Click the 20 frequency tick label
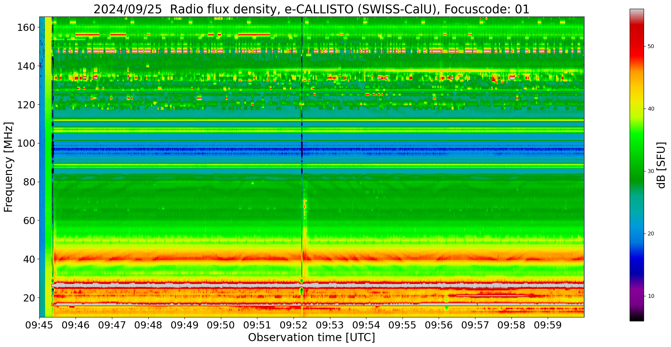The height and width of the screenshot is (347, 671). tap(29, 298)
